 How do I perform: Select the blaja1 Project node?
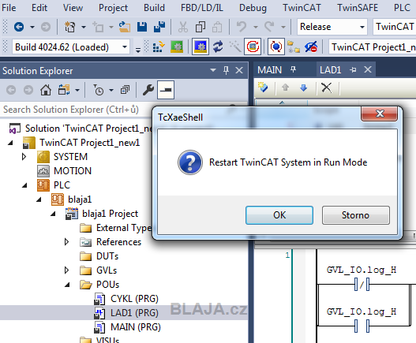click(x=110, y=214)
